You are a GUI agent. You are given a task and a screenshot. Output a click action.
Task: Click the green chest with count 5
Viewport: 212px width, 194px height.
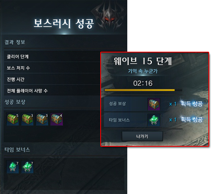pos(13,119)
